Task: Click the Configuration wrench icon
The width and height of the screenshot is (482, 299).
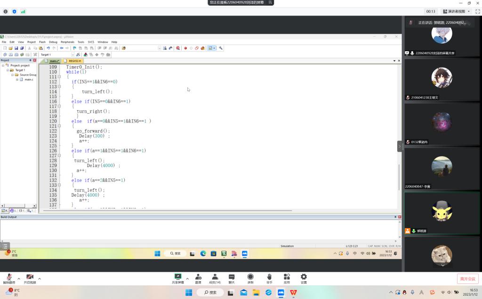Action: [x=220, y=48]
